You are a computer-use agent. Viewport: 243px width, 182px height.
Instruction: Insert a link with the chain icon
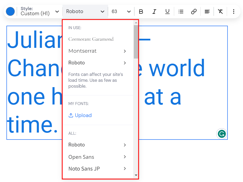[194, 11]
